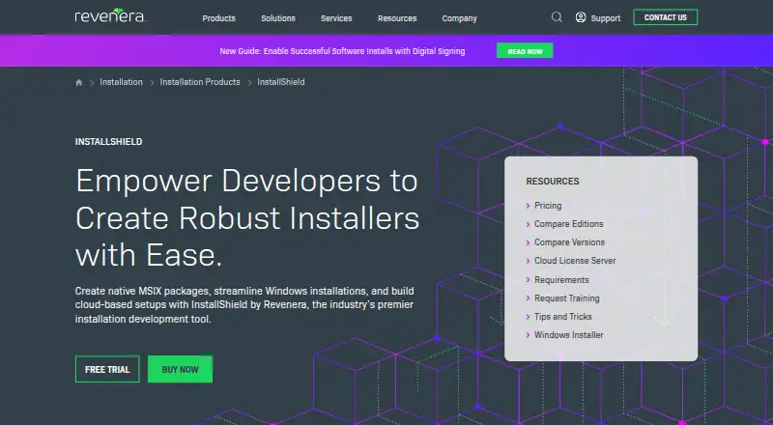Open the search magnifier icon
773x425 pixels.
point(557,17)
